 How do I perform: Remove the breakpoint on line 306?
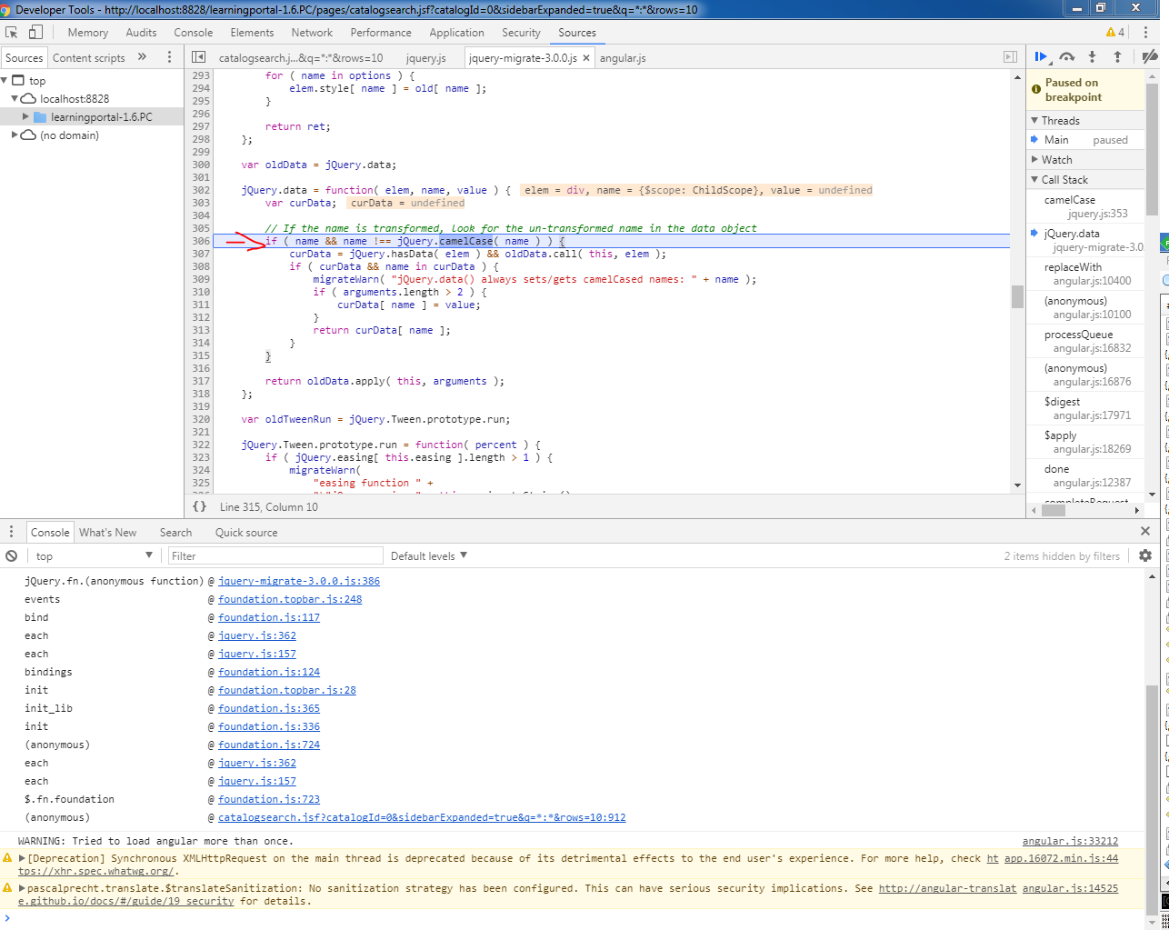(x=201, y=240)
